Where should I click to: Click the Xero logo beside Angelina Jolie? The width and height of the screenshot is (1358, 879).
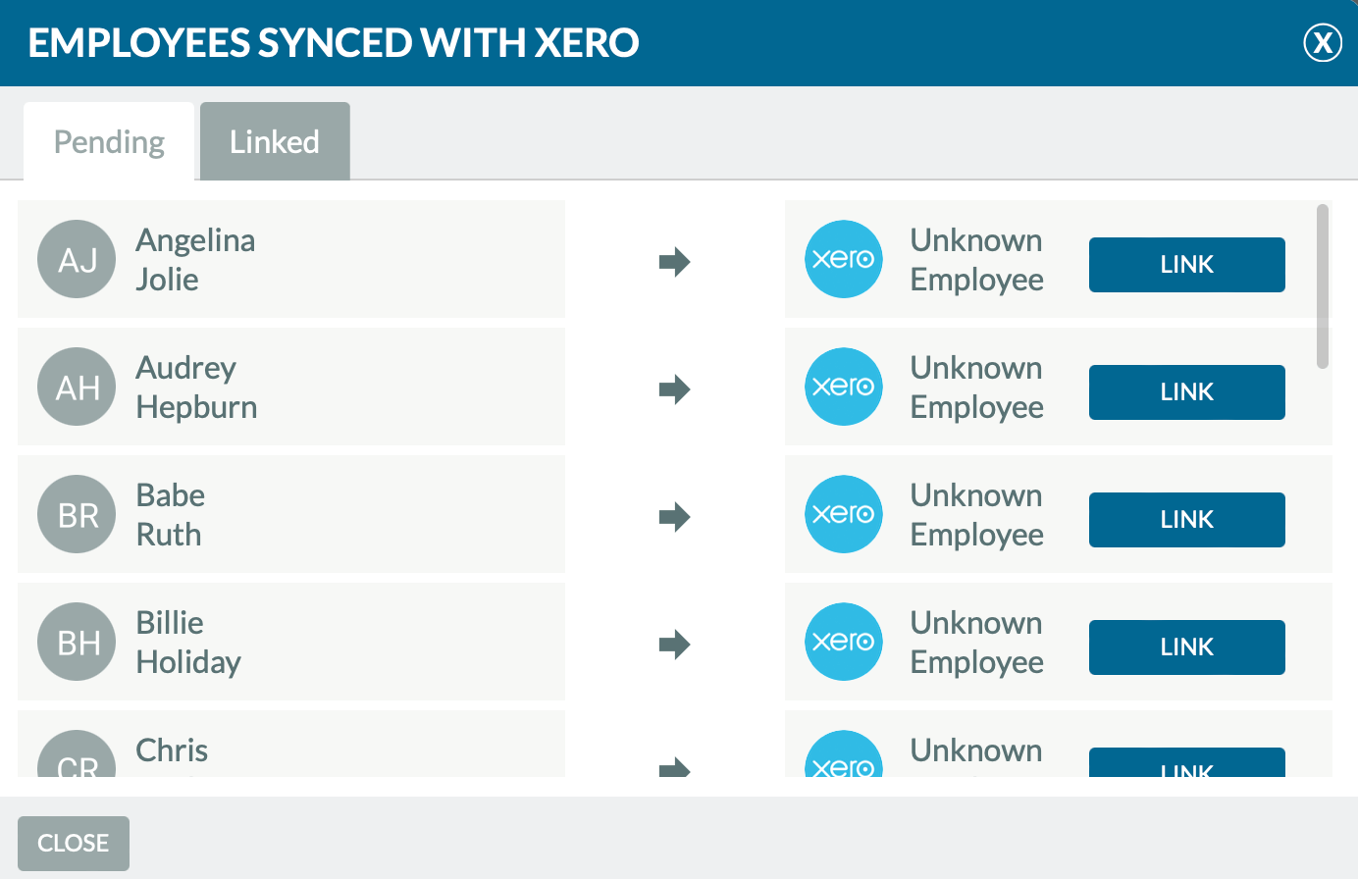(844, 259)
